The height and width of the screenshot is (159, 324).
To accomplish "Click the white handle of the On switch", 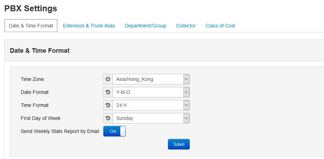I will pyautogui.click(x=123, y=131).
